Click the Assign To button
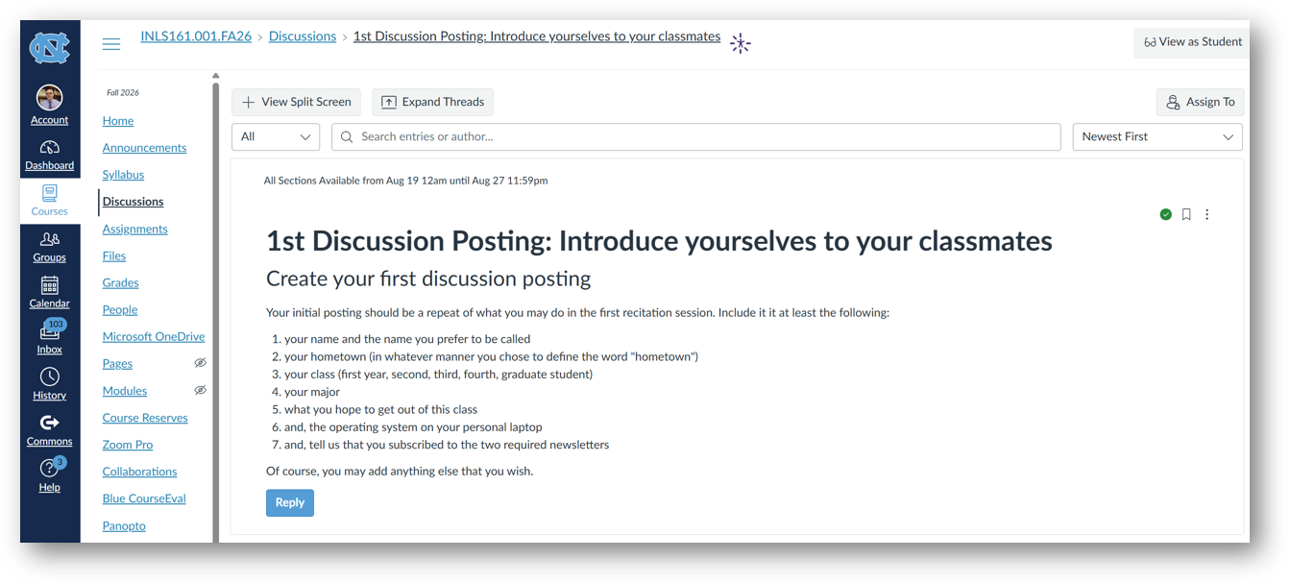The height and width of the screenshot is (583, 1290). coord(1201,102)
